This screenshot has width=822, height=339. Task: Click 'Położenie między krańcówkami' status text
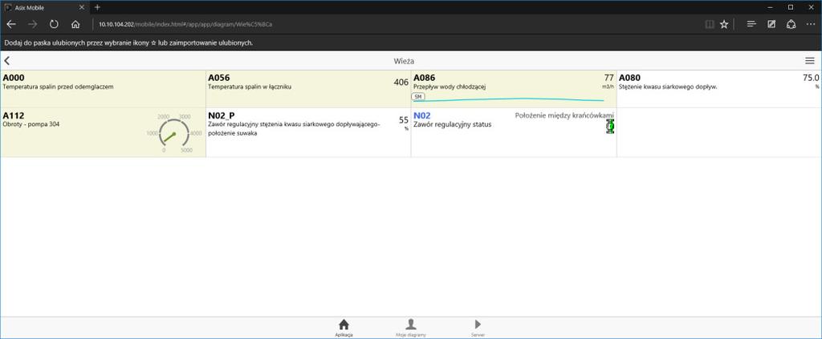pos(564,115)
